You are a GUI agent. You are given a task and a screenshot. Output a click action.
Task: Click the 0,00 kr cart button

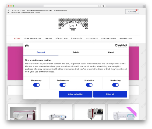pos(132,12)
